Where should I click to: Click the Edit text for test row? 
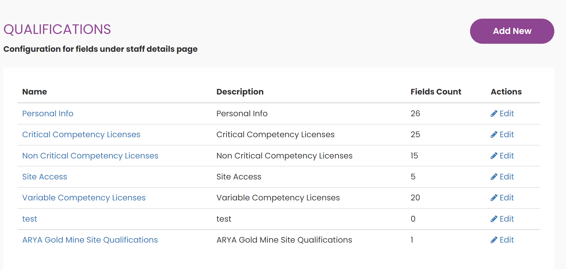pyautogui.click(x=507, y=219)
